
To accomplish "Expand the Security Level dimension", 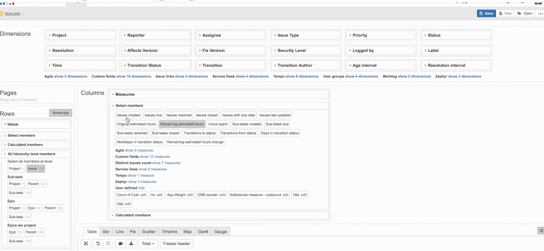I will (x=306, y=50).
